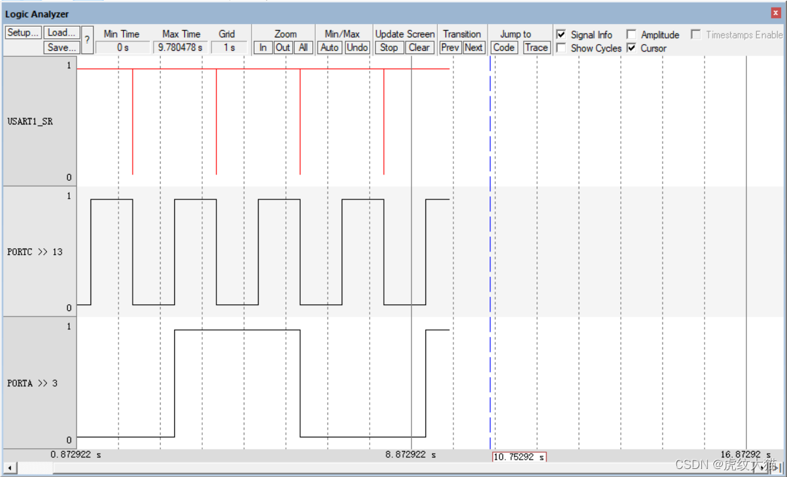This screenshot has width=787, height=477.
Task: Click the 0.872922 s start time label
Action: [75, 455]
